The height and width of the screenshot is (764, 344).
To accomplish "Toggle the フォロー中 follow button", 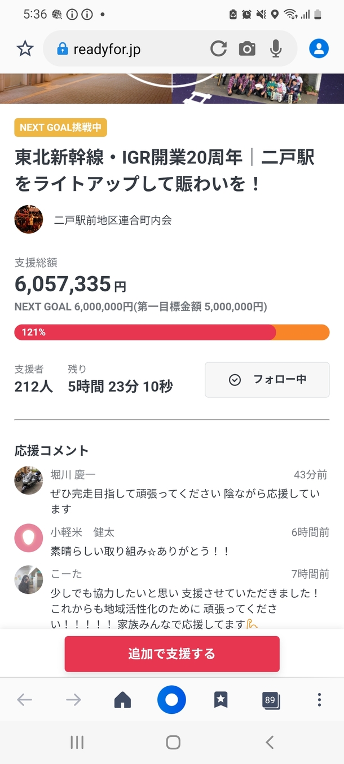I will (x=267, y=380).
